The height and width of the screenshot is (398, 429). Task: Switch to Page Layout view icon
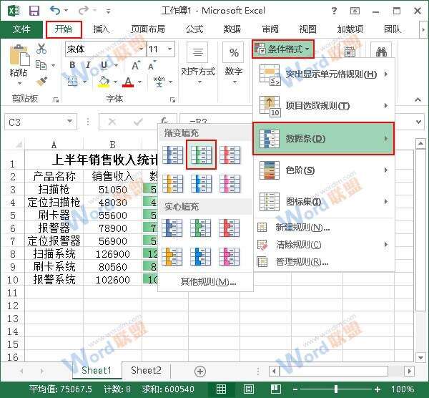249,389
